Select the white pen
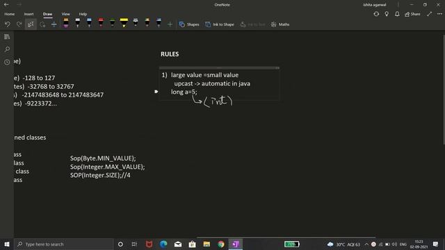Image resolution: width=445 pixels, height=250 pixels. 77,23
